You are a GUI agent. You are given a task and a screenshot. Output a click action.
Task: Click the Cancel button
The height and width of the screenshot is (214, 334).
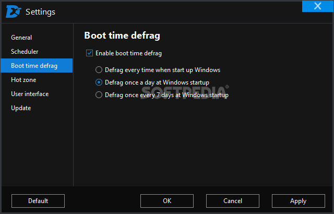pyautogui.click(x=233, y=201)
